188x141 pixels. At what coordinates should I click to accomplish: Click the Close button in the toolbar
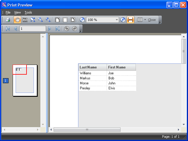coord(152,20)
